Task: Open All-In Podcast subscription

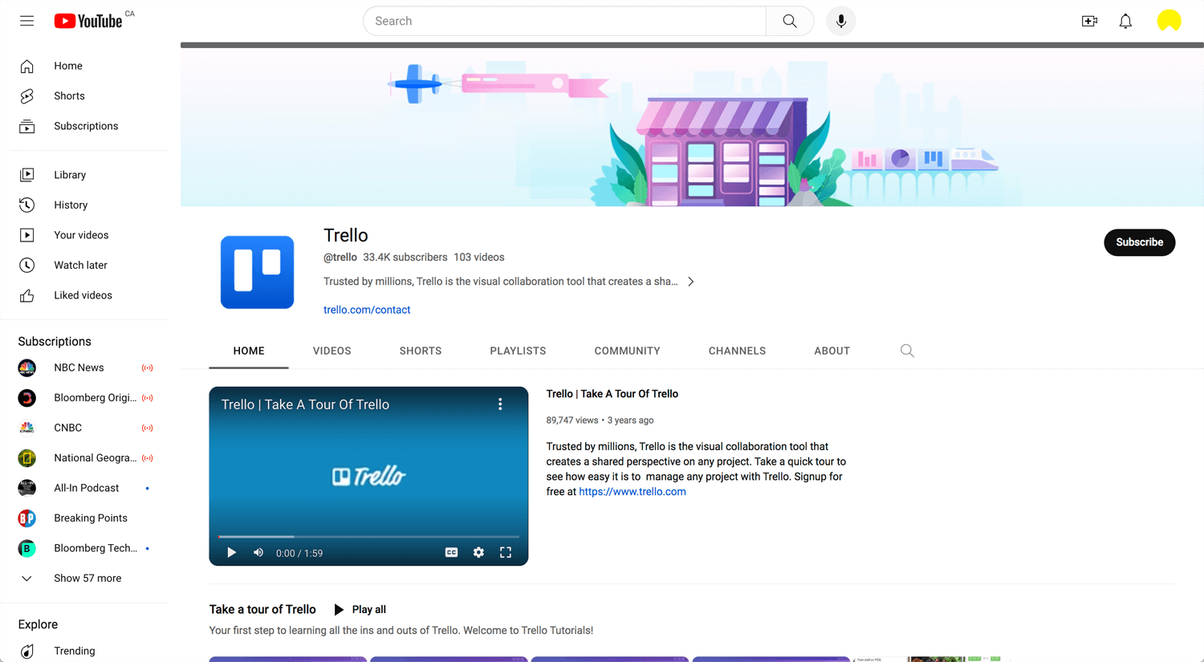Action: [x=85, y=488]
